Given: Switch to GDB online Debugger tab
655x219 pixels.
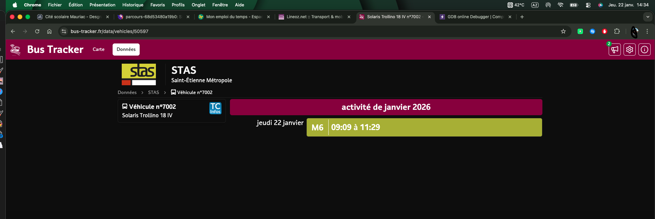Looking at the screenshot, I should [x=473, y=17].
